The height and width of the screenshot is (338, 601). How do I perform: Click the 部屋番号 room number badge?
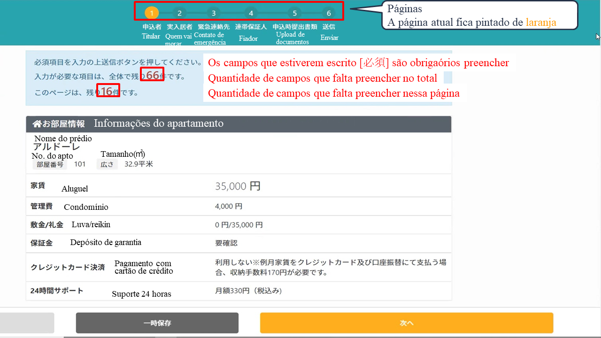tap(50, 164)
